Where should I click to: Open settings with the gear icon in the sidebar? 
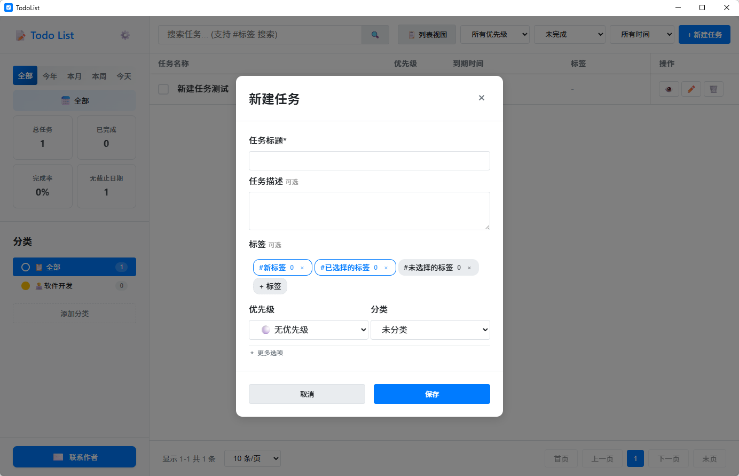[125, 35]
